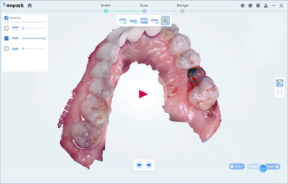
Task: Close the Denpark window
Action: click(281, 6)
